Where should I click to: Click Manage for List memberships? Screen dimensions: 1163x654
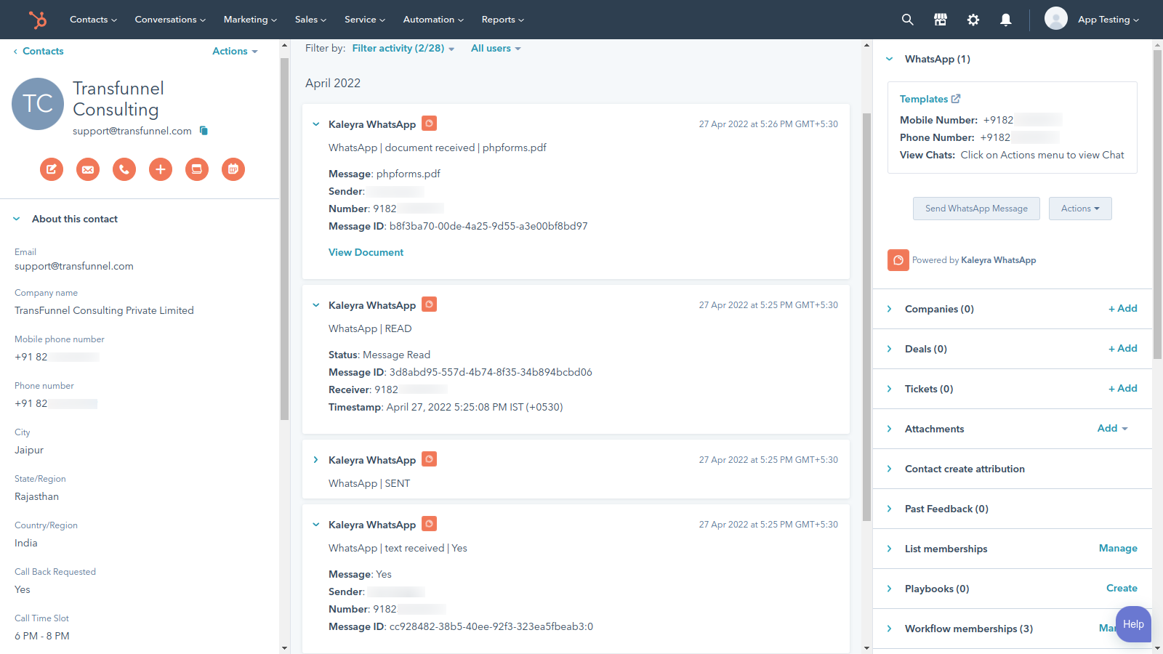pyautogui.click(x=1118, y=548)
